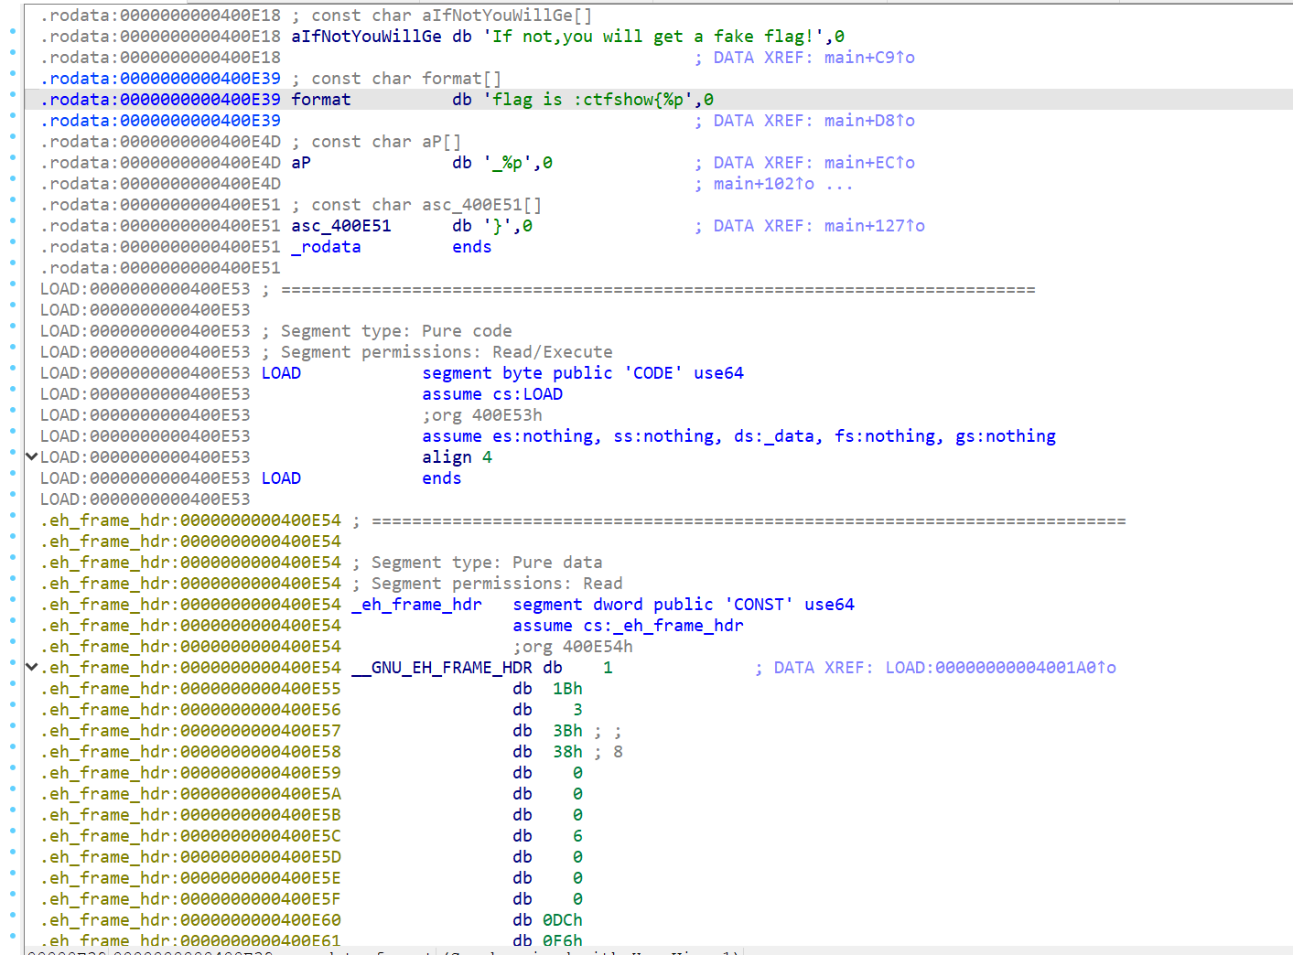Select the asc_400E51 label name
The width and height of the screenshot is (1293, 955).
point(341,226)
